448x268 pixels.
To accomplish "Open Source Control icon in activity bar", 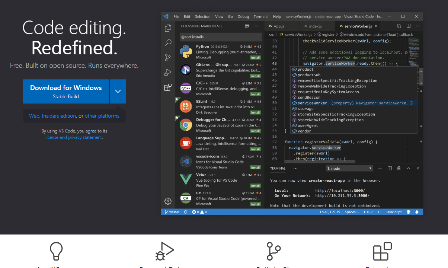I will point(168,58).
